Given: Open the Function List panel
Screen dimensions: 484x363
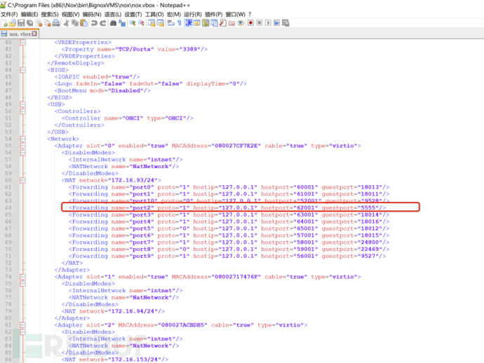Looking at the screenshot, I should pyautogui.click(x=223, y=23).
